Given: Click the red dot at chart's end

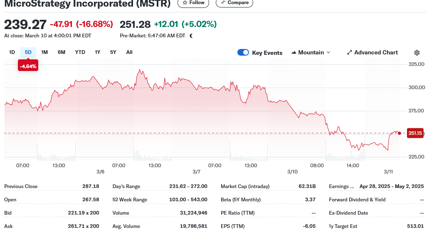Looking at the screenshot, I should point(399,133).
